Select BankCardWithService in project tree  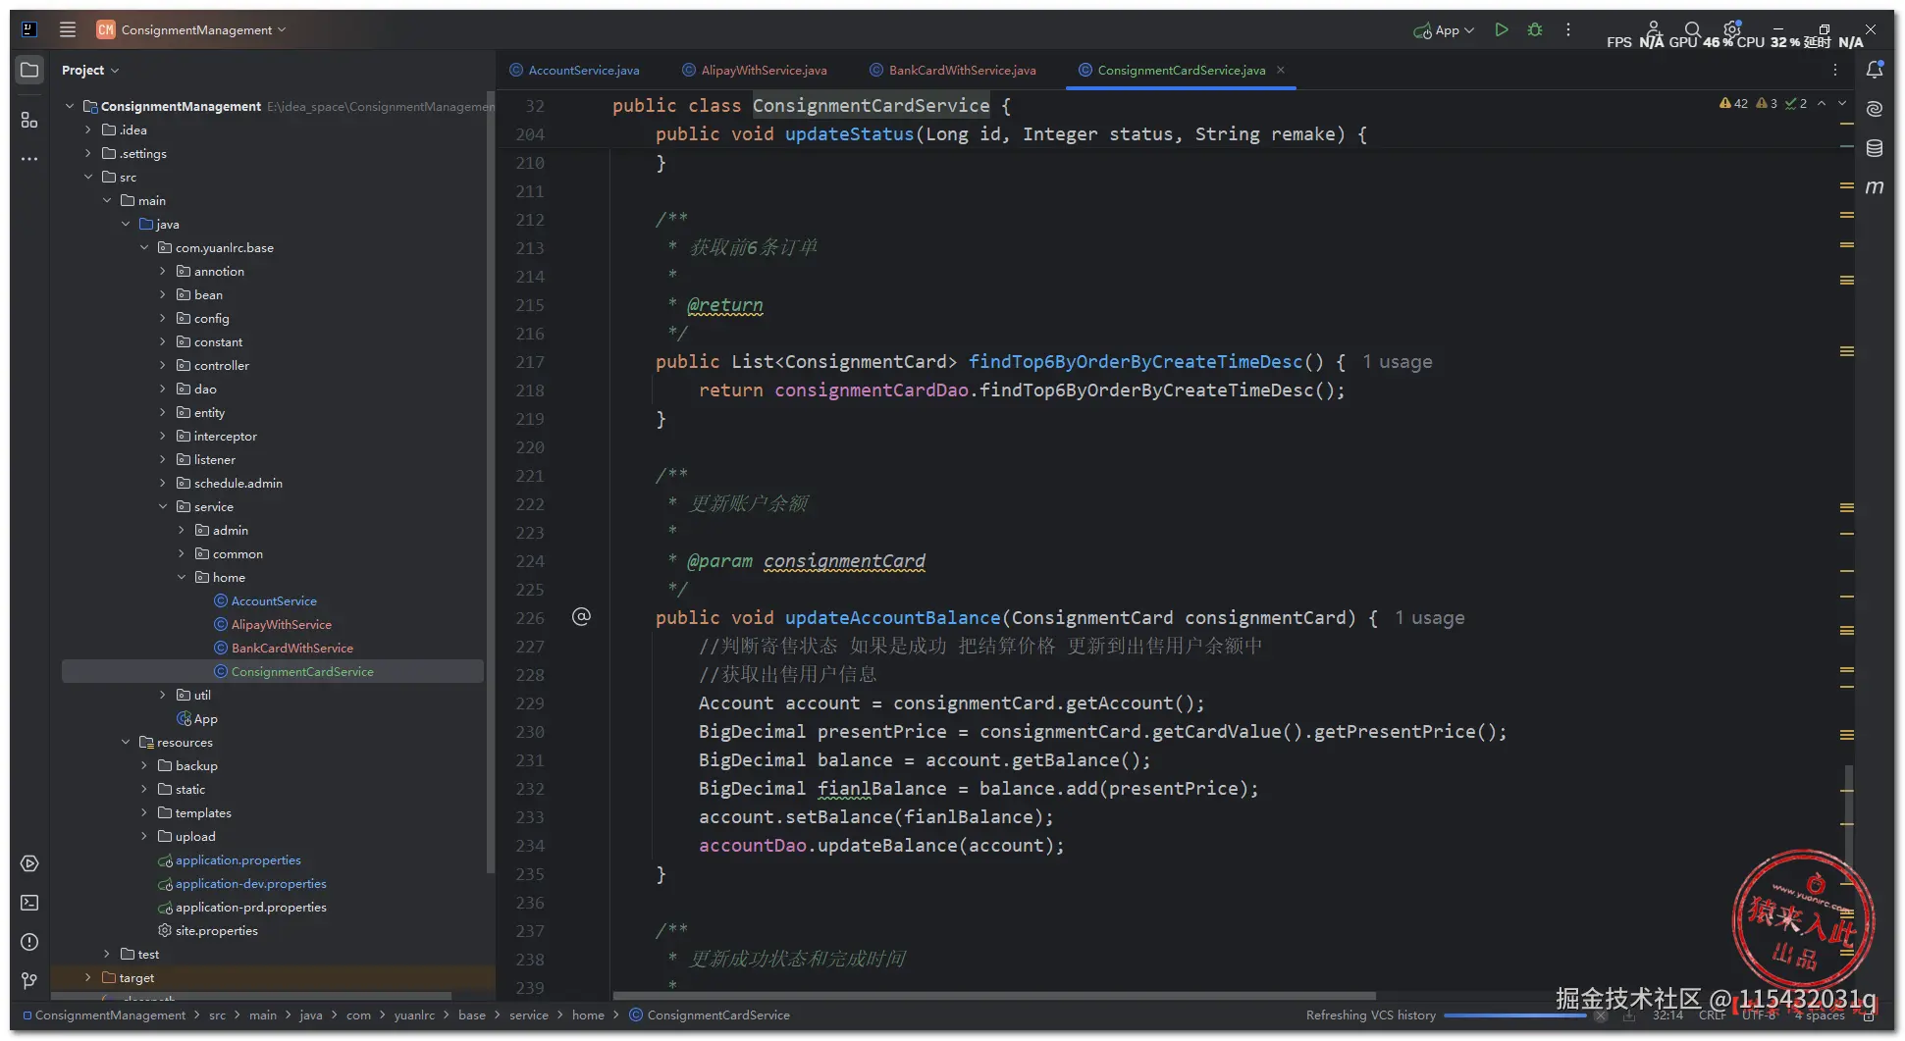[292, 648]
